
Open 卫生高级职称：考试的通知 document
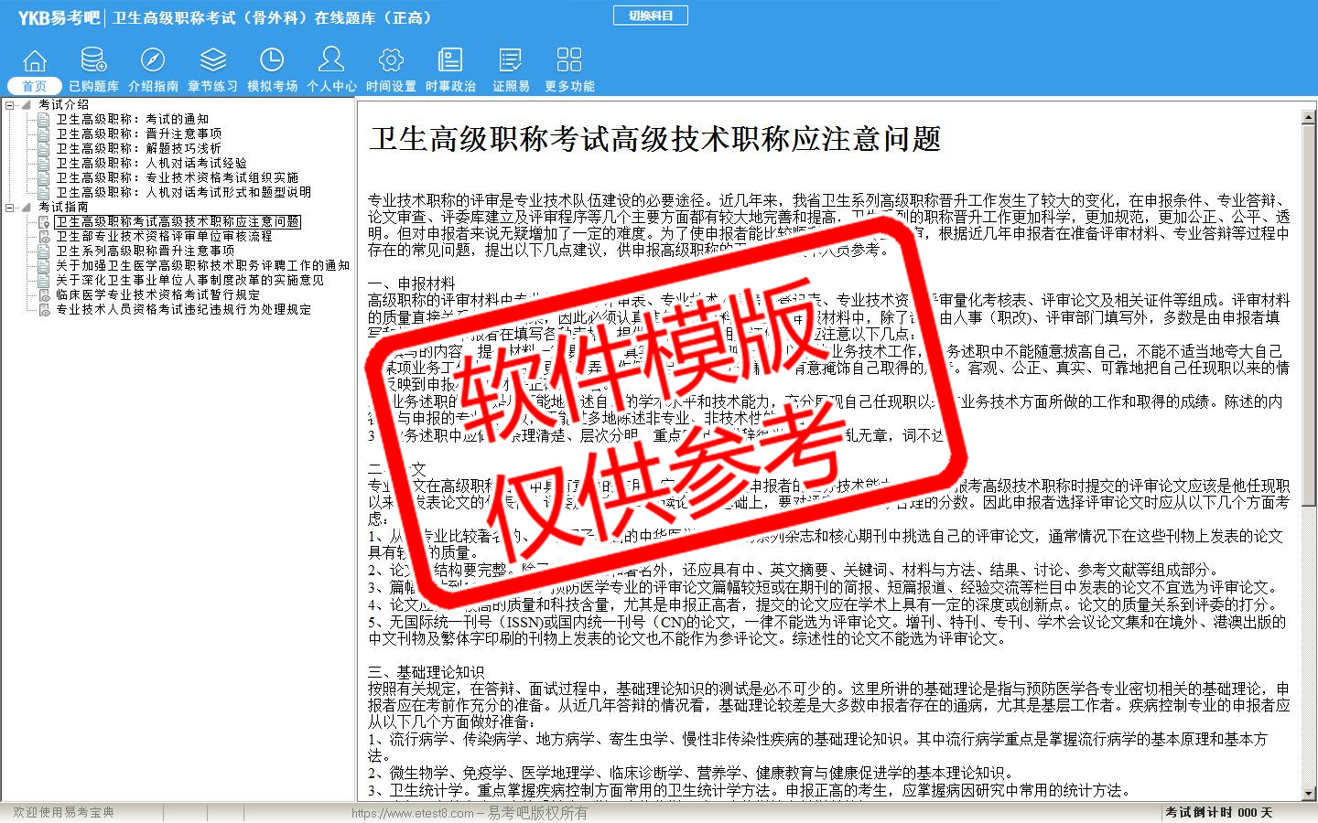tap(133, 119)
